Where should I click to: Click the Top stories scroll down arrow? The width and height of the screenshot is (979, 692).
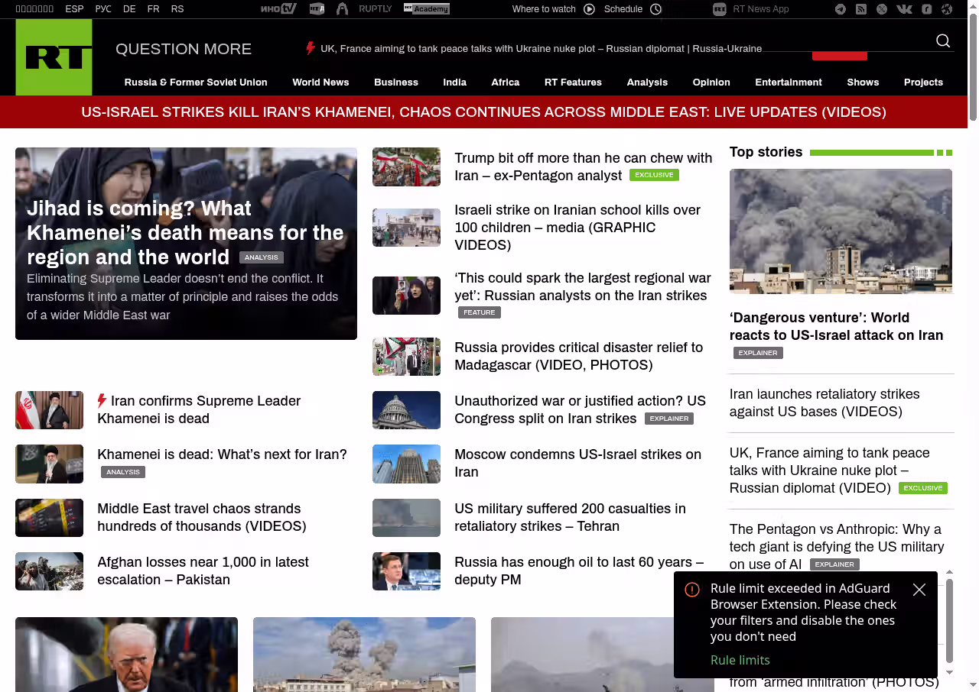click(x=950, y=672)
